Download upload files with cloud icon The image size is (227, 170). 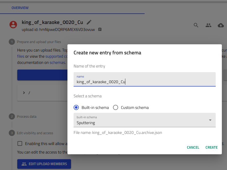pyautogui.click(x=221, y=25)
